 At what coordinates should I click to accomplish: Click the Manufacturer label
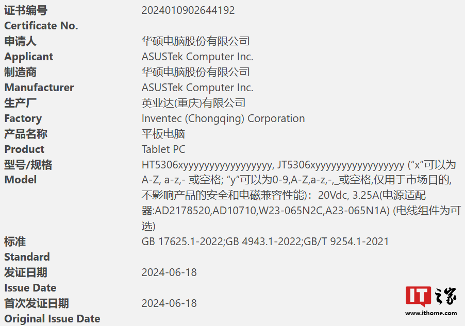click(x=39, y=88)
